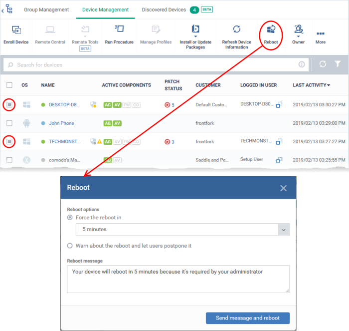
Task: Select Warn about reboot and postpone option
Action: click(70, 246)
